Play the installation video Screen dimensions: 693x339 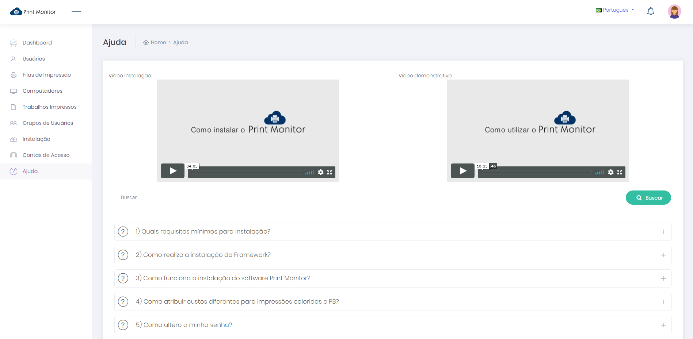172,171
